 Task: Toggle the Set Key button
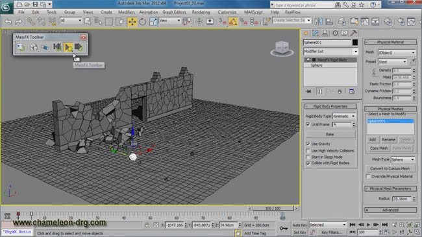pos(299,232)
